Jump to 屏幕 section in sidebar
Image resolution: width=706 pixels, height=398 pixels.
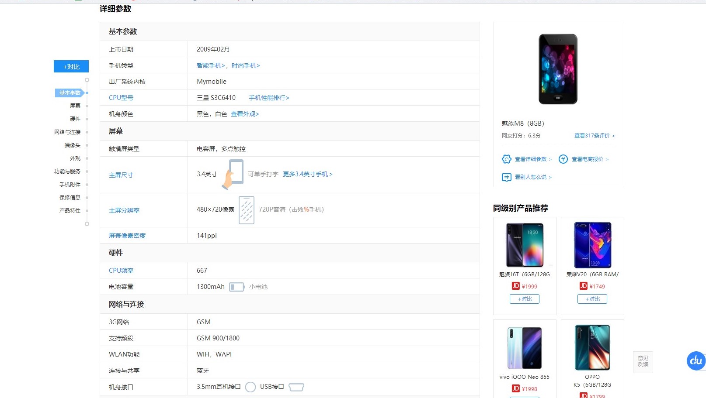[75, 106]
